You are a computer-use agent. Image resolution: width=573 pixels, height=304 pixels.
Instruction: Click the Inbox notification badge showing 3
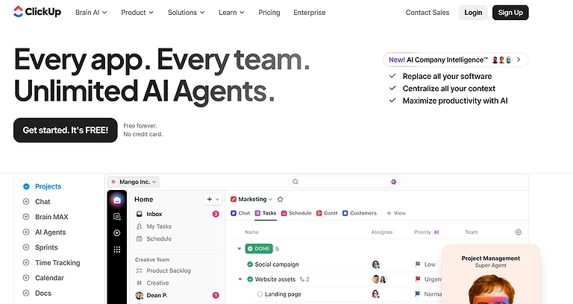pos(216,214)
